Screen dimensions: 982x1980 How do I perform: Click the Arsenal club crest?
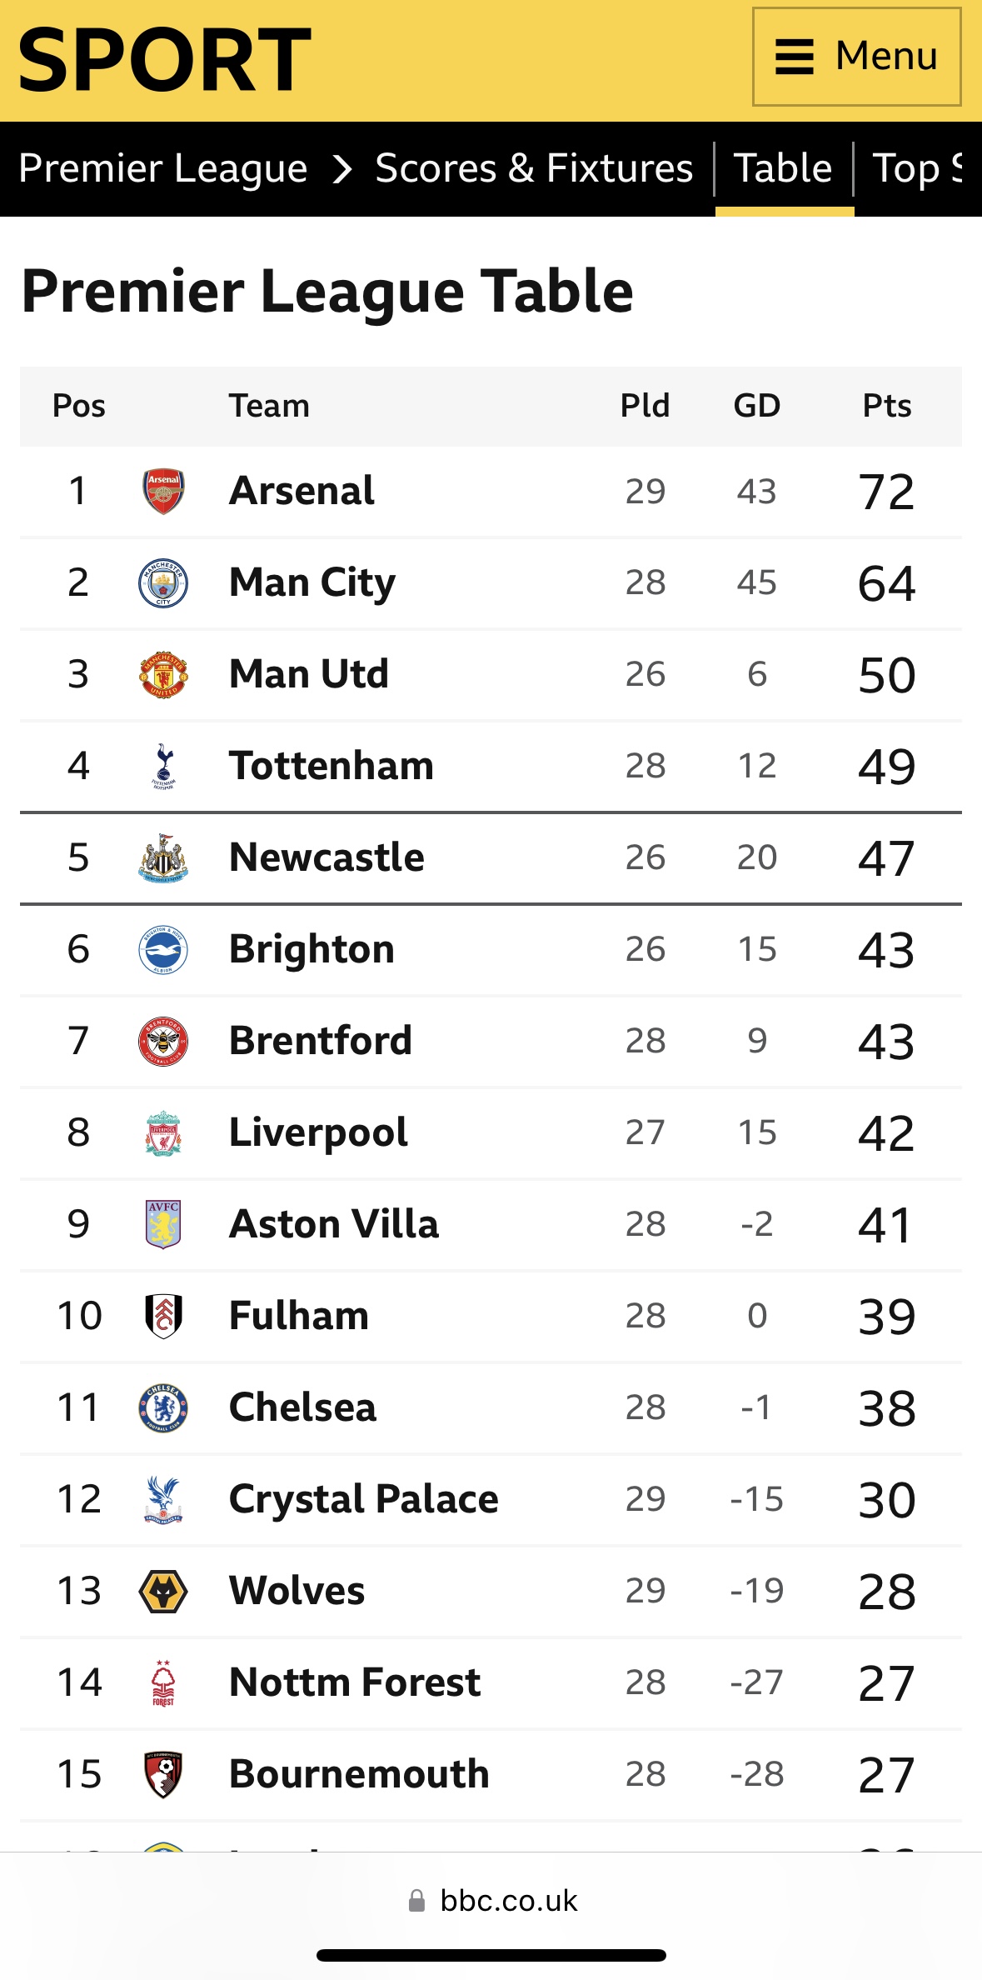(163, 491)
